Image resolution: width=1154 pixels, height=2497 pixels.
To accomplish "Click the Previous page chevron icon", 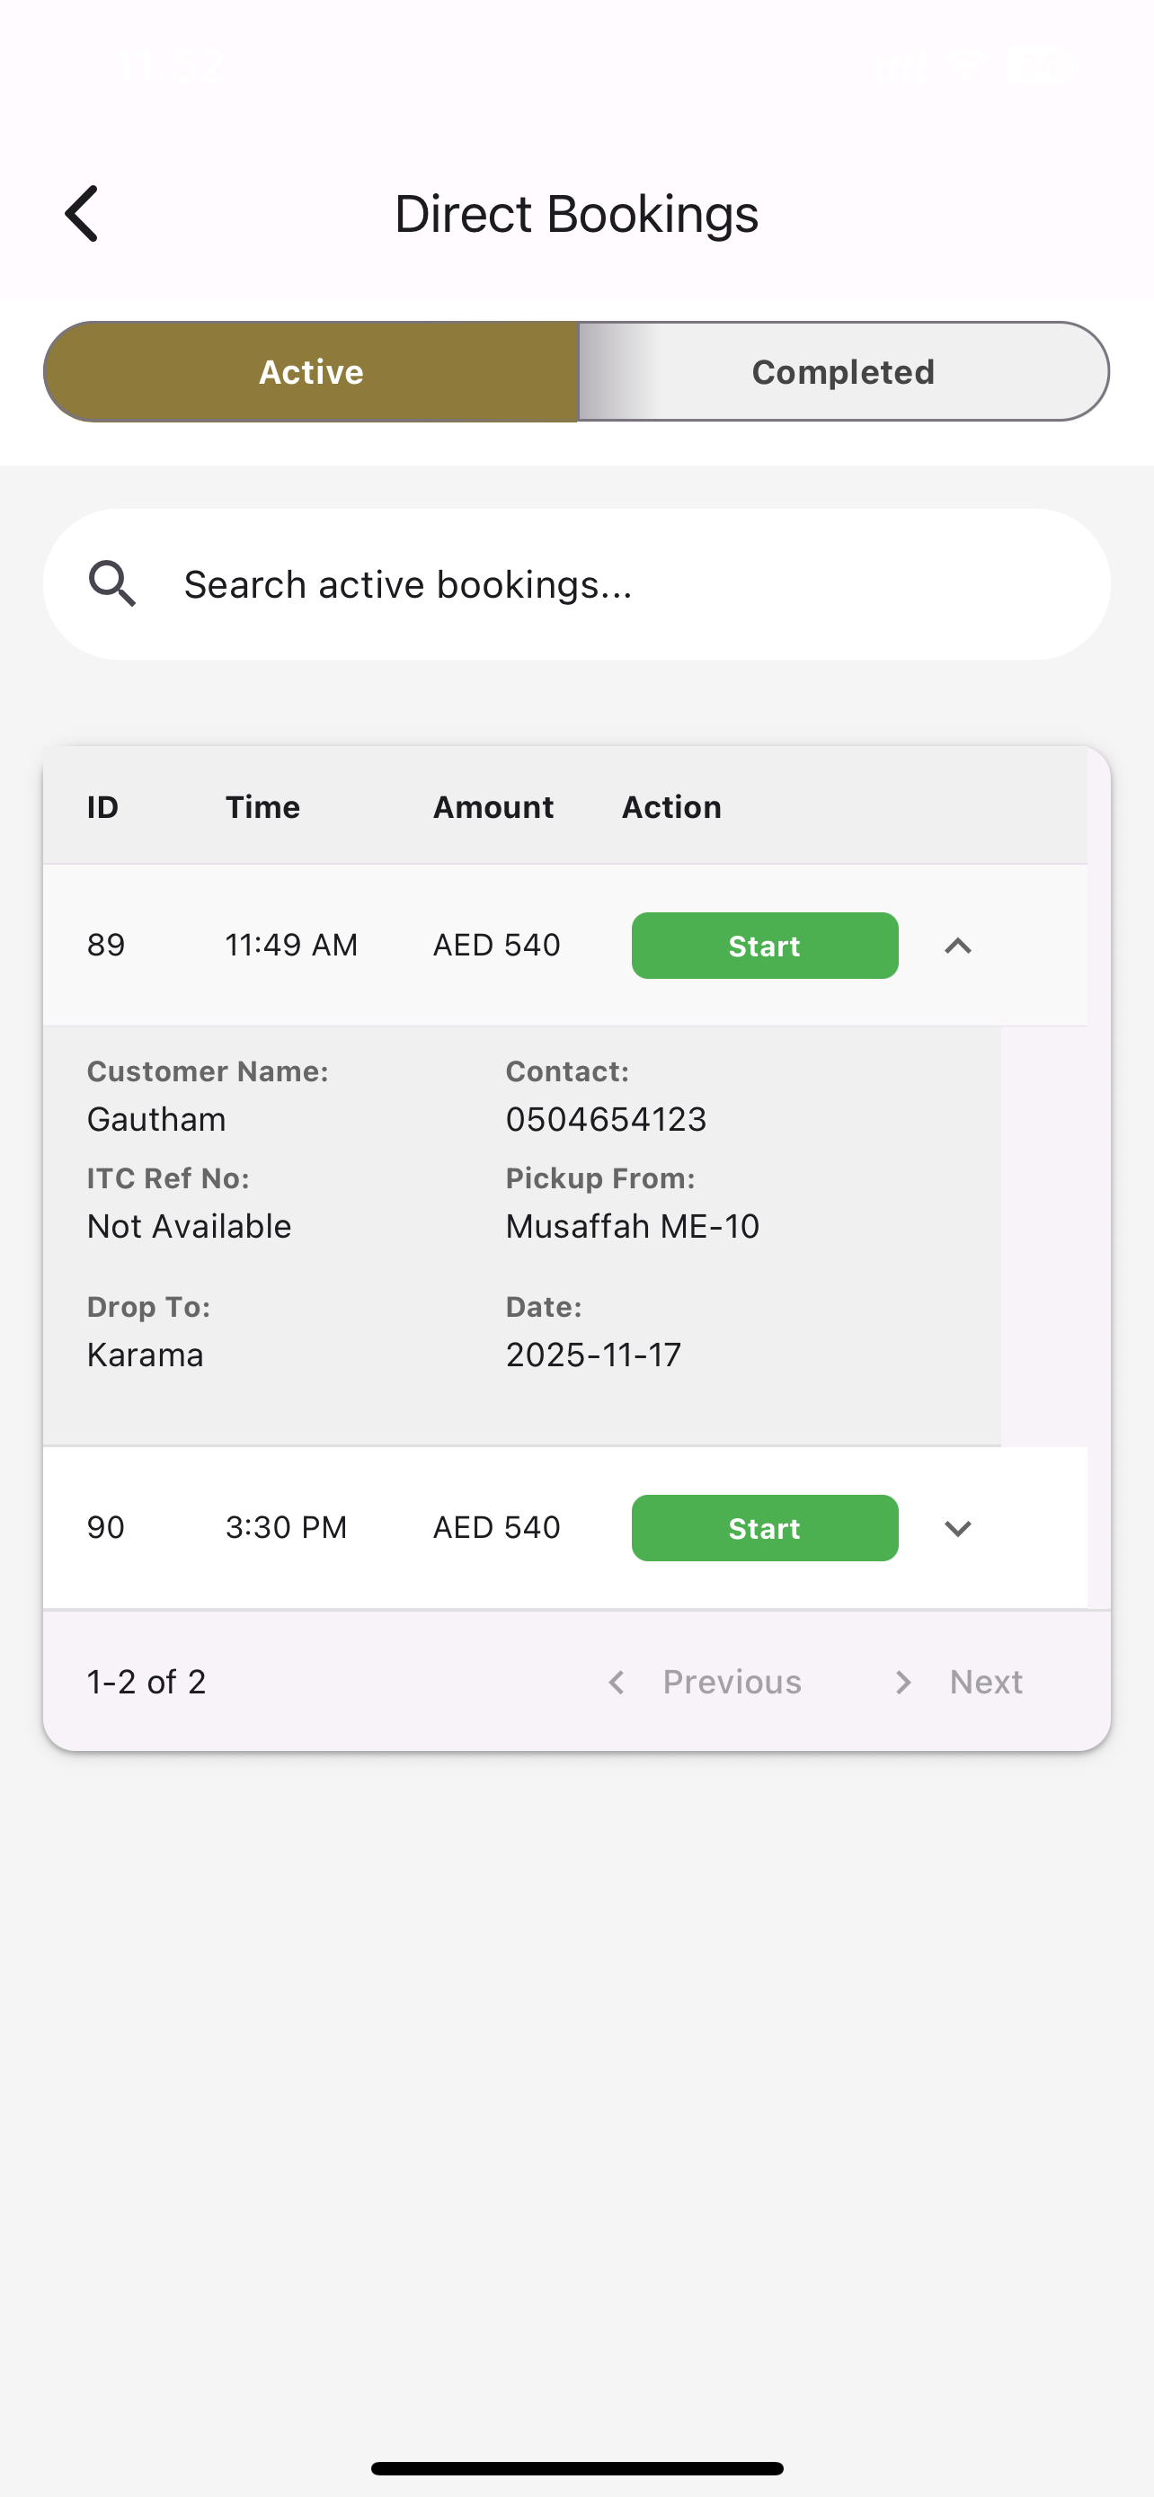I will coord(617,1682).
